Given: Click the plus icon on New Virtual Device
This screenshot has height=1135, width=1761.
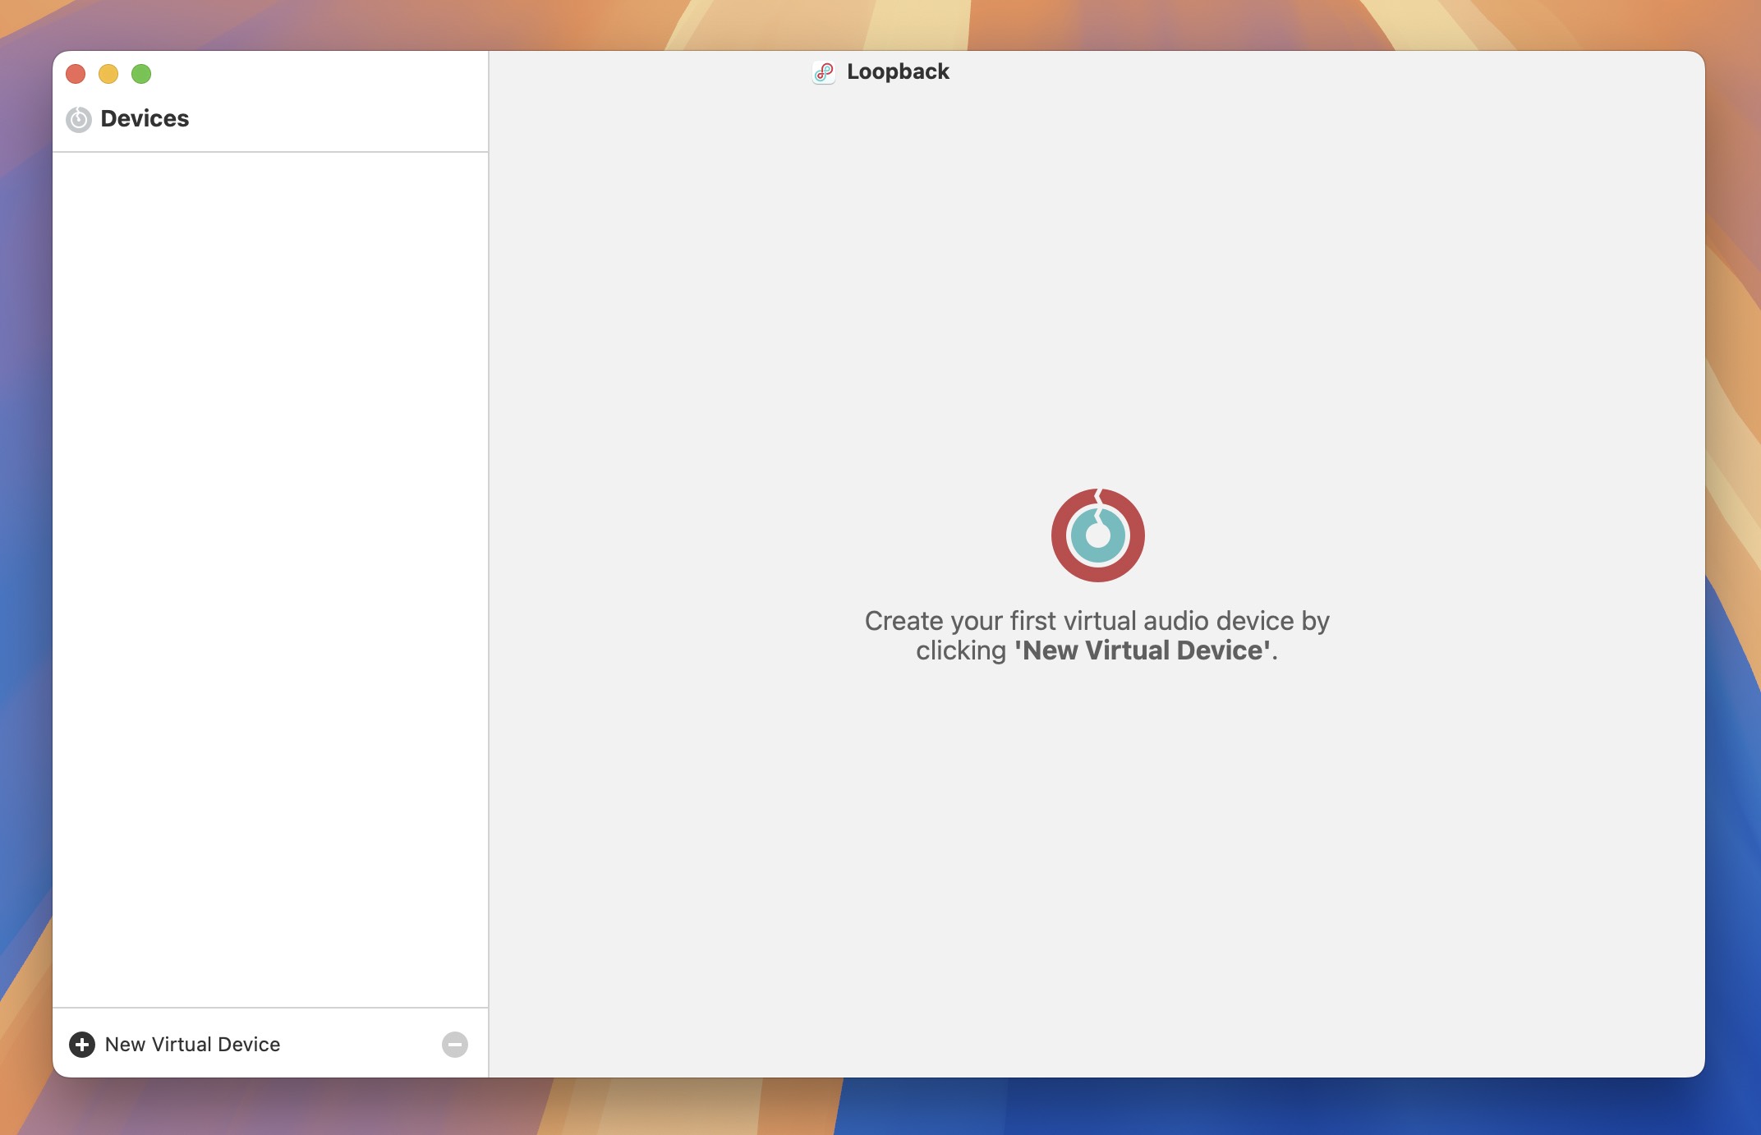Looking at the screenshot, I should click(x=80, y=1044).
